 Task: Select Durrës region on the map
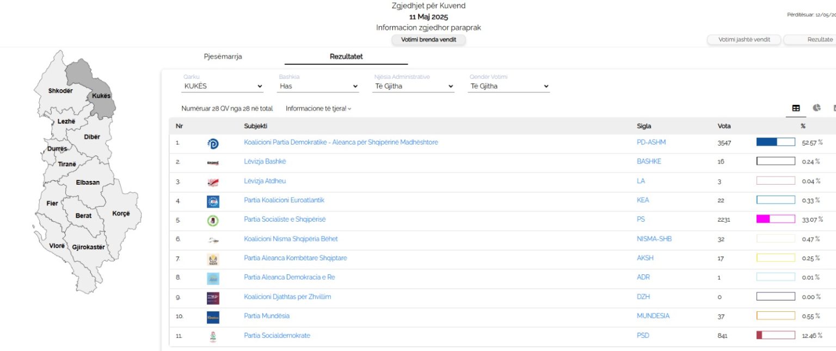57,149
